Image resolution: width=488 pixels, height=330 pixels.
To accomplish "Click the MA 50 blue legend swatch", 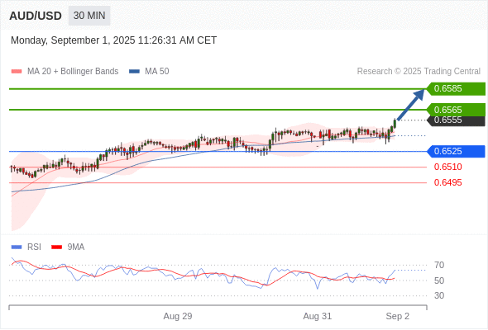I will (x=134, y=72).
